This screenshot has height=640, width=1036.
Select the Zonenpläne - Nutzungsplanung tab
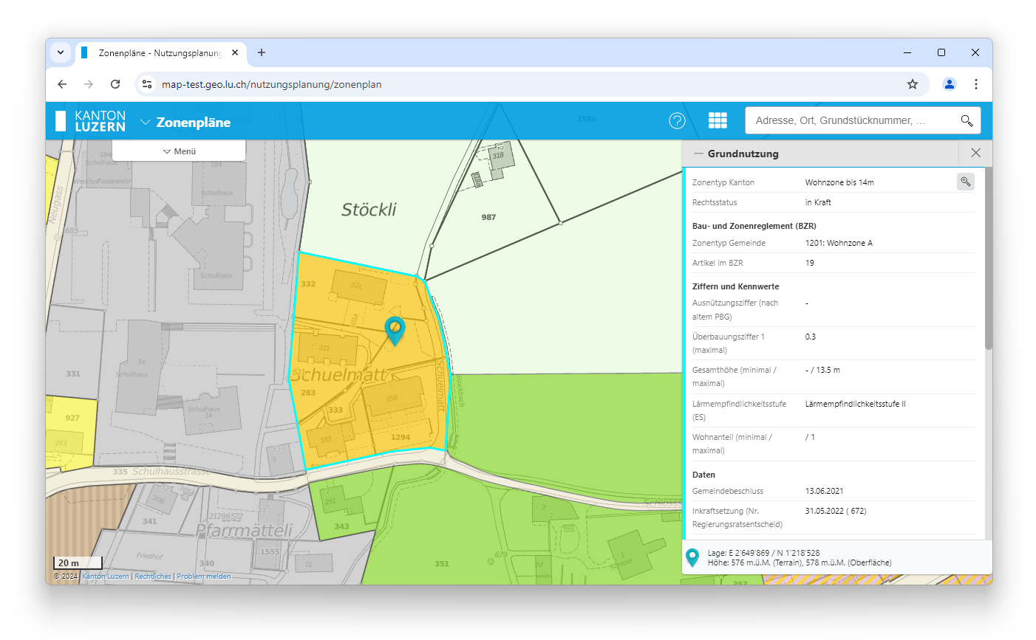click(160, 52)
